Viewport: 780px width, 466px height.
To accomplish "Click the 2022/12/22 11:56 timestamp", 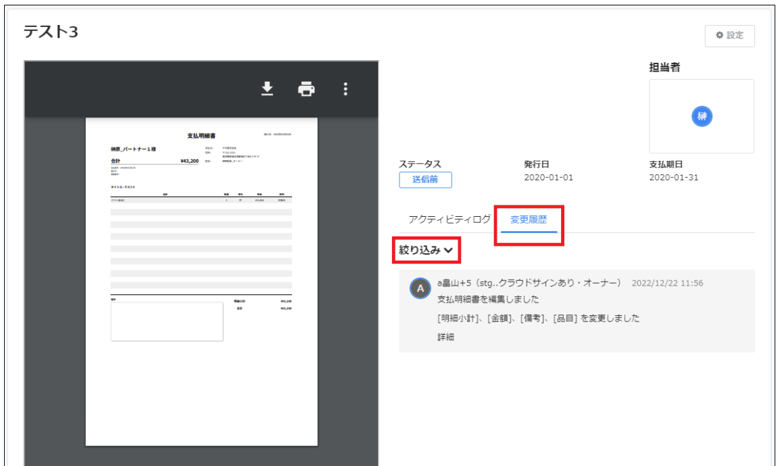I will pyautogui.click(x=667, y=283).
